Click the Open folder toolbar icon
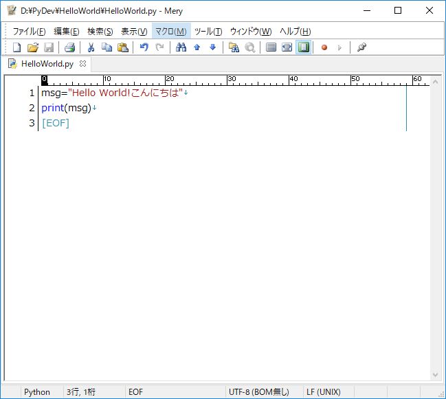The height and width of the screenshot is (399, 446). [x=33, y=47]
